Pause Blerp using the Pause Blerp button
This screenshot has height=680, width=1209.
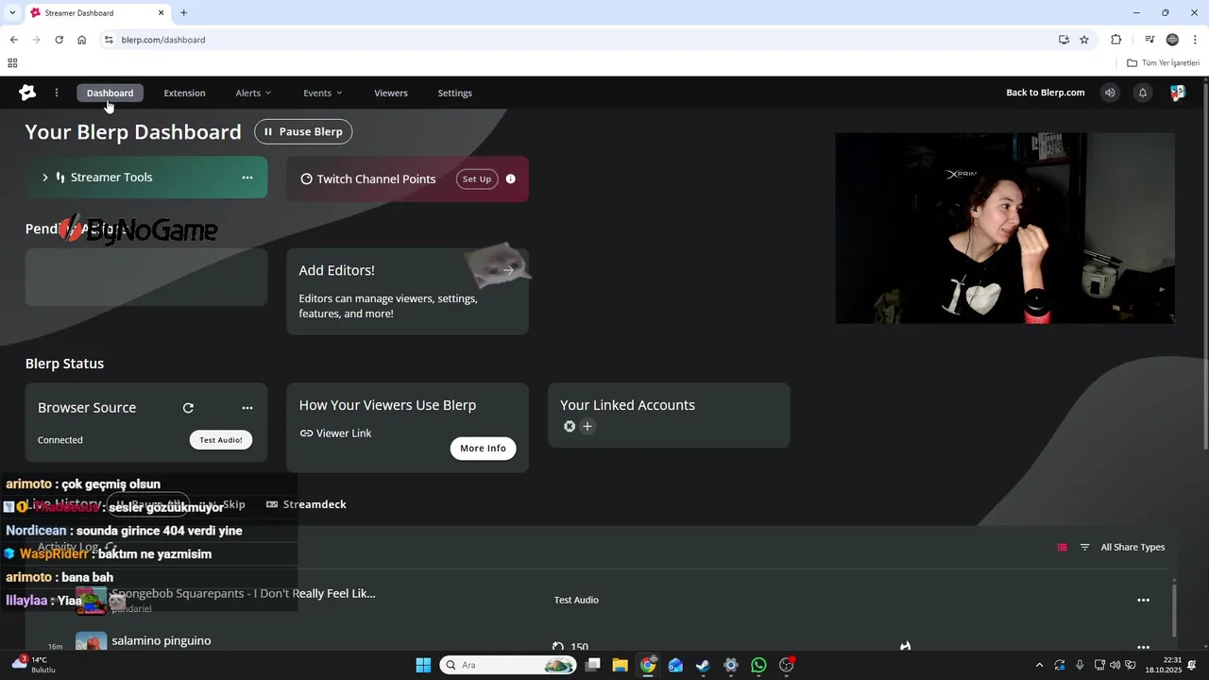pyautogui.click(x=303, y=131)
